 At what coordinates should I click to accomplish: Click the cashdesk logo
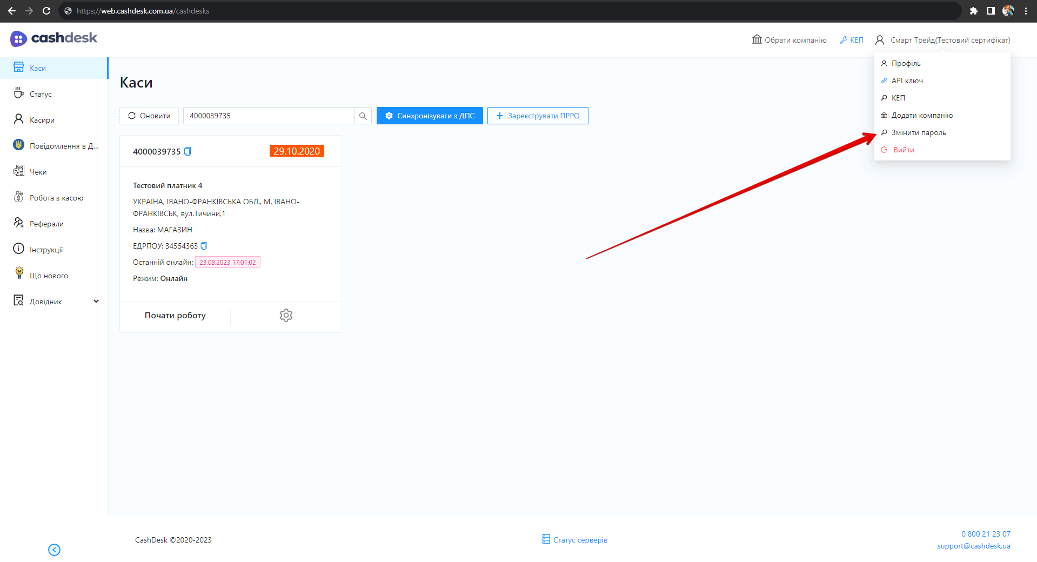(53, 38)
